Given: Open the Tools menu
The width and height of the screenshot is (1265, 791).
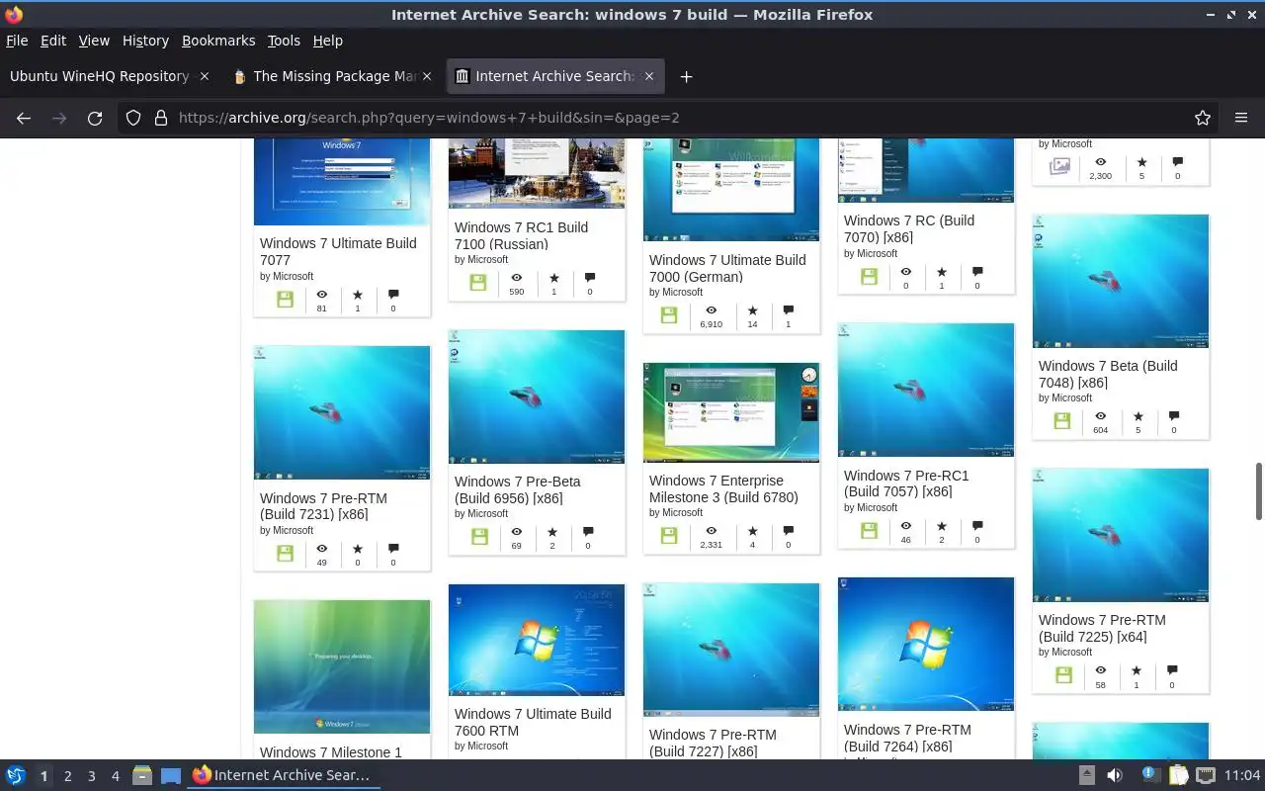Looking at the screenshot, I should 284,41.
